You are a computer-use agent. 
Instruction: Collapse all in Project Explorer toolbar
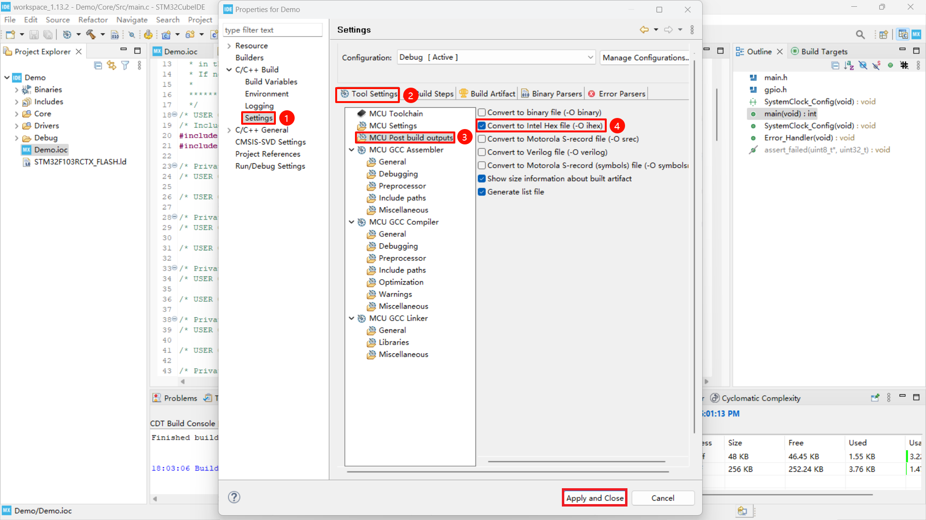(x=98, y=65)
